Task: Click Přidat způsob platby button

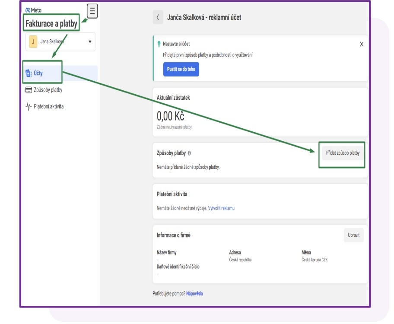Action: (x=342, y=153)
